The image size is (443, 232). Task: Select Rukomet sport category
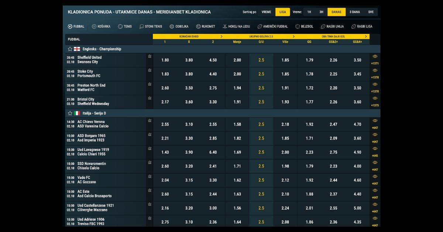[206, 27]
